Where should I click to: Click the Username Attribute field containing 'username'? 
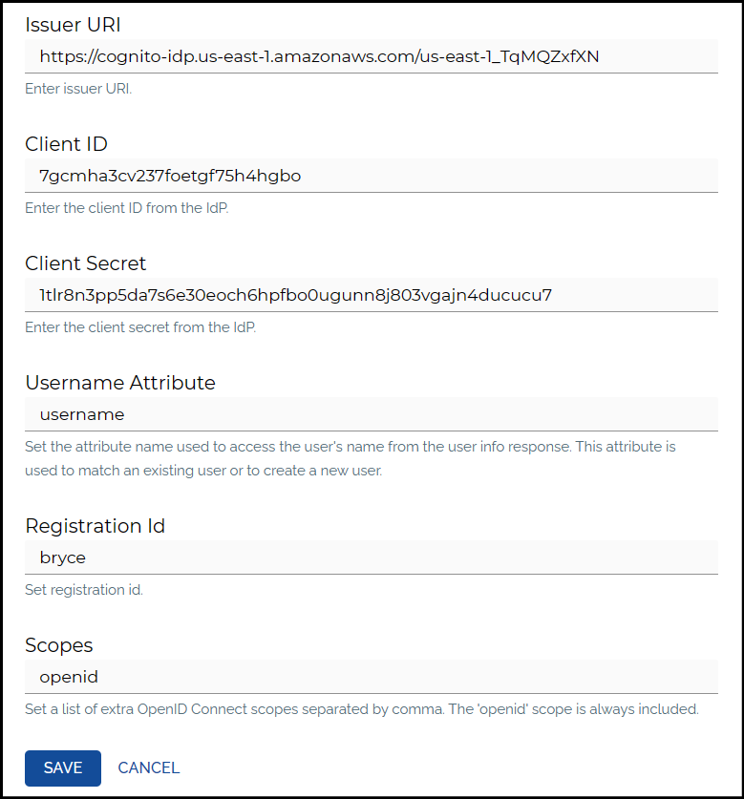tap(372, 414)
